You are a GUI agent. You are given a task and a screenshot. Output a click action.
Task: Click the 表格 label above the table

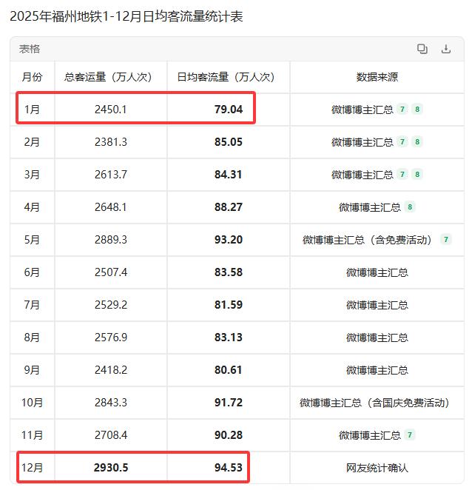(x=30, y=49)
